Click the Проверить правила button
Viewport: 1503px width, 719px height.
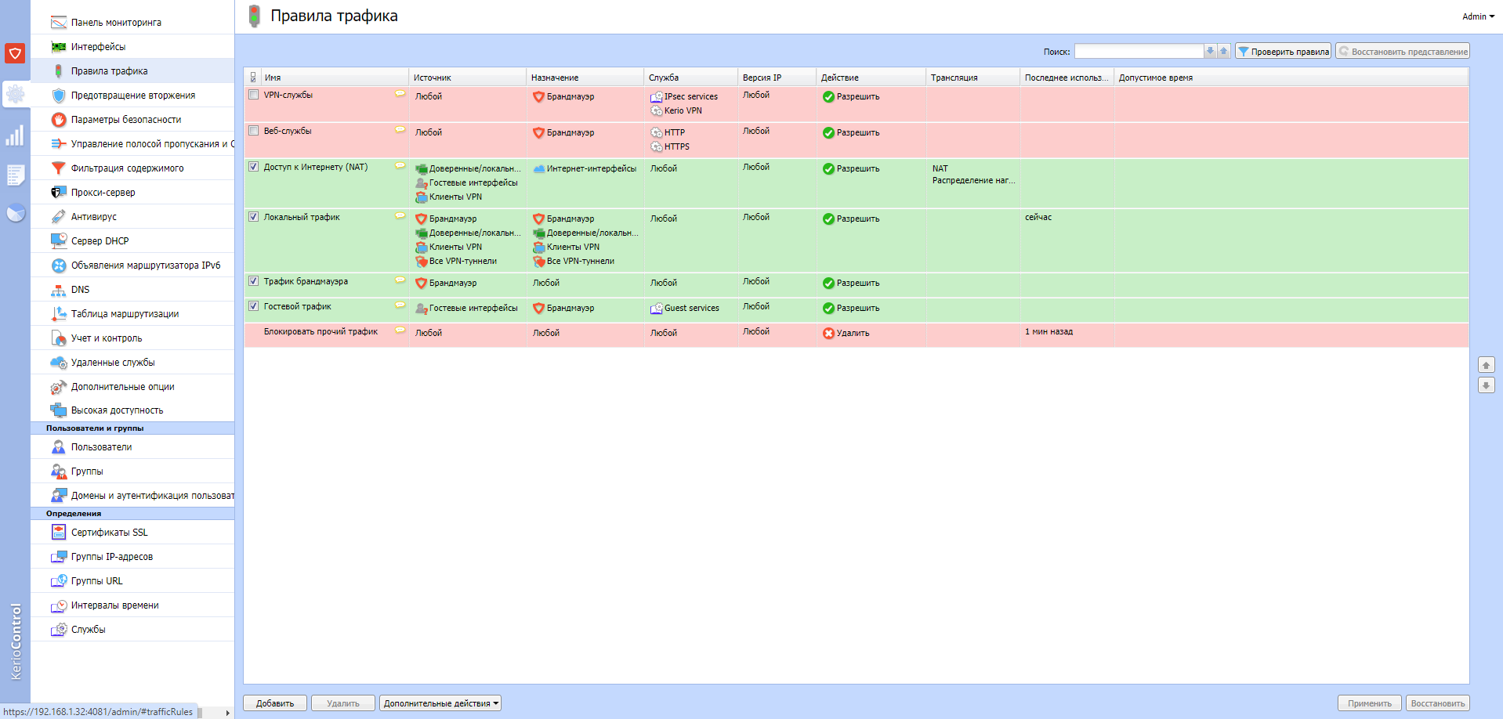(1283, 52)
